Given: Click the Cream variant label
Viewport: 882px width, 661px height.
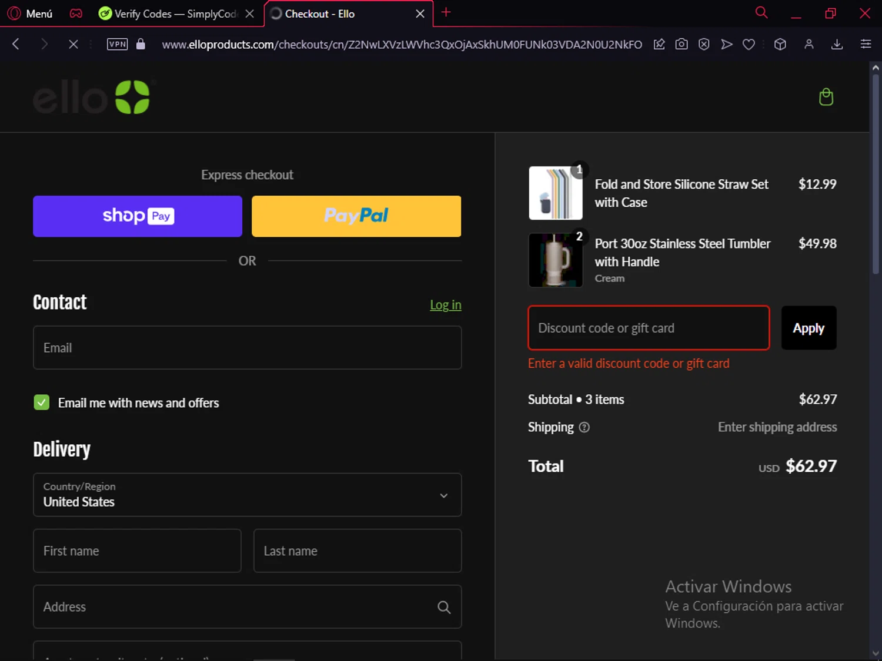Looking at the screenshot, I should 610,279.
